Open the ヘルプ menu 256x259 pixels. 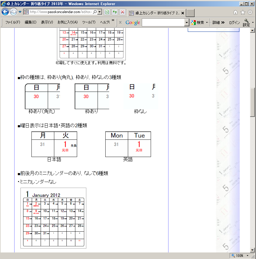tap(105, 22)
